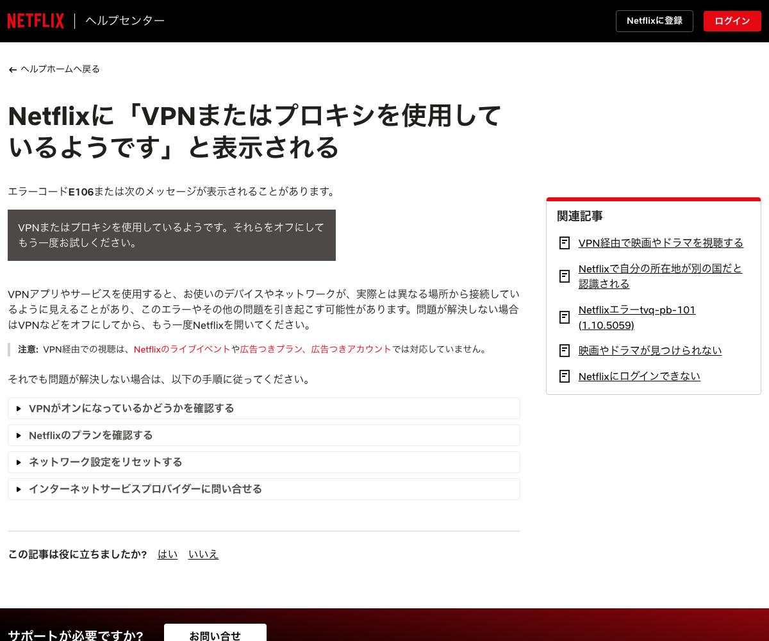Image resolution: width=769 pixels, height=641 pixels.
Task: Open related article Netflixエラーtvq-pb-101 (1.10.5059)
Action: pos(637,317)
